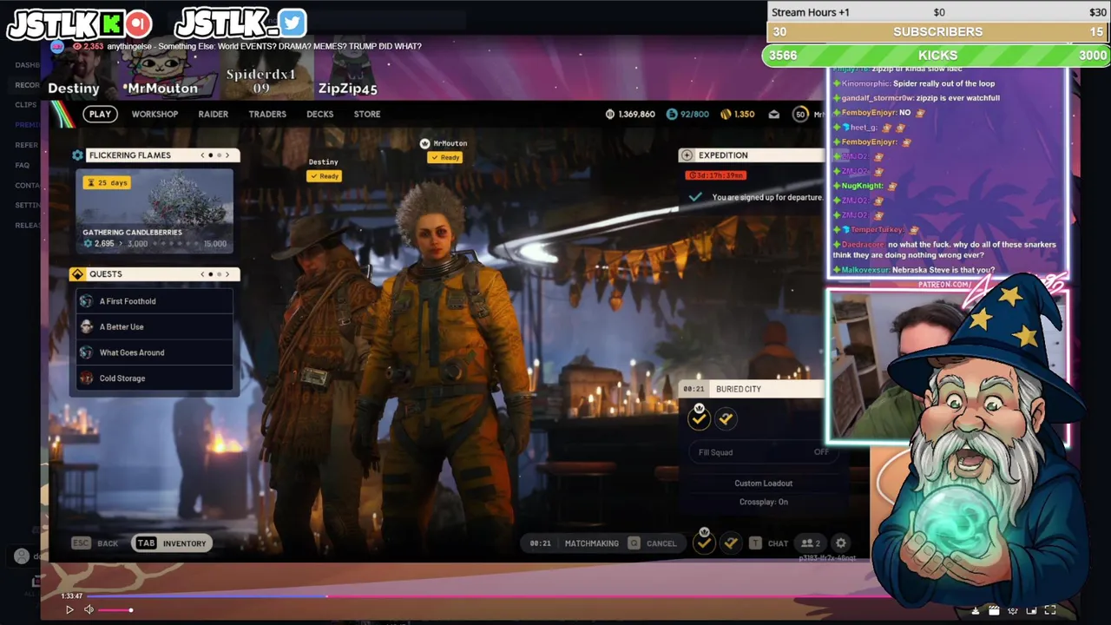The height and width of the screenshot is (625, 1111).
Task: Open the A Better Use quest row
Action: (x=154, y=326)
